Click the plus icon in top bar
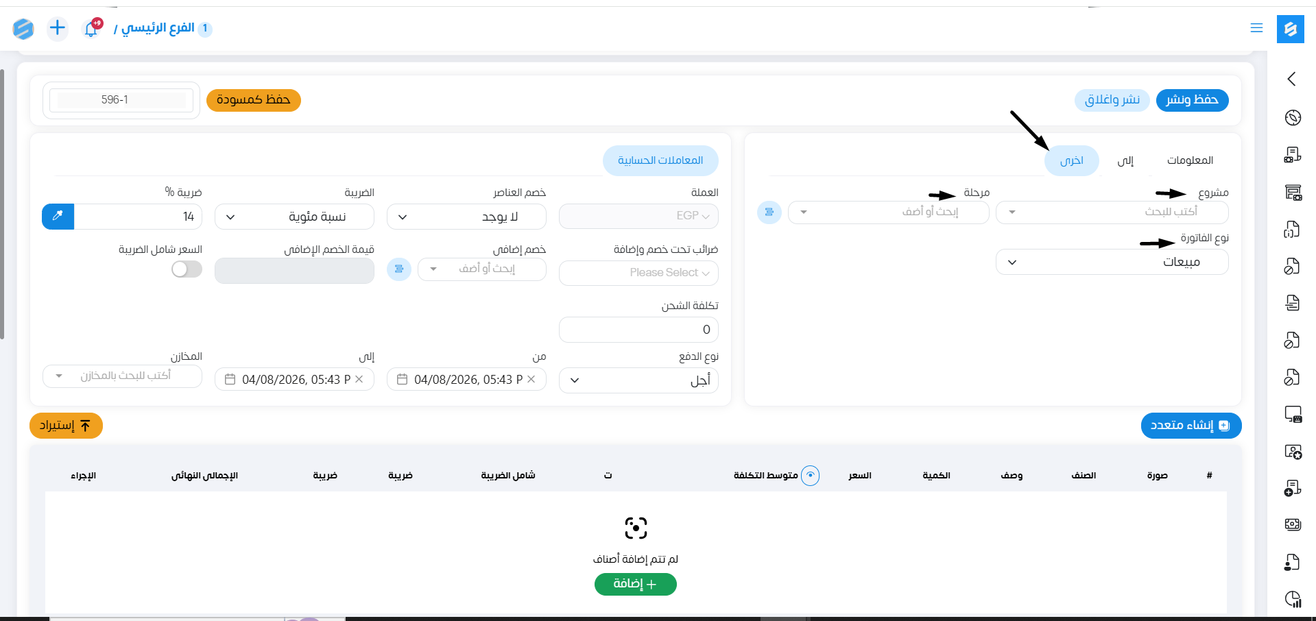The height and width of the screenshot is (621, 1316). pos(58,28)
